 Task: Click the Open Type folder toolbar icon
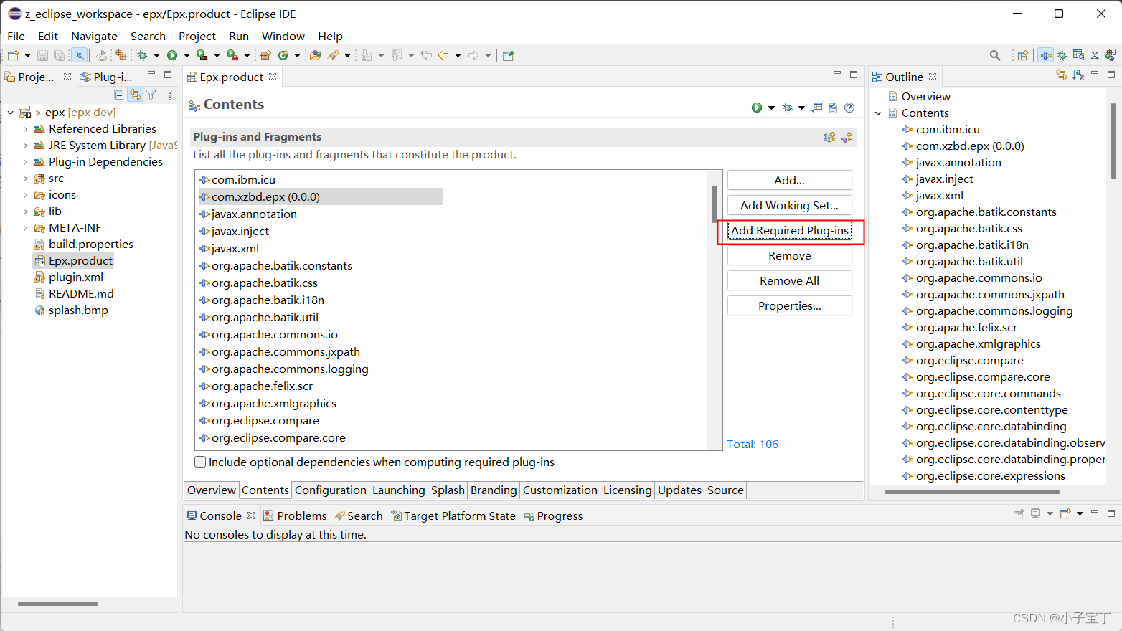[316, 55]
